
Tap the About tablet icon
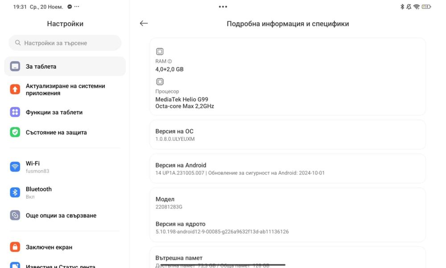click(15, 67)
